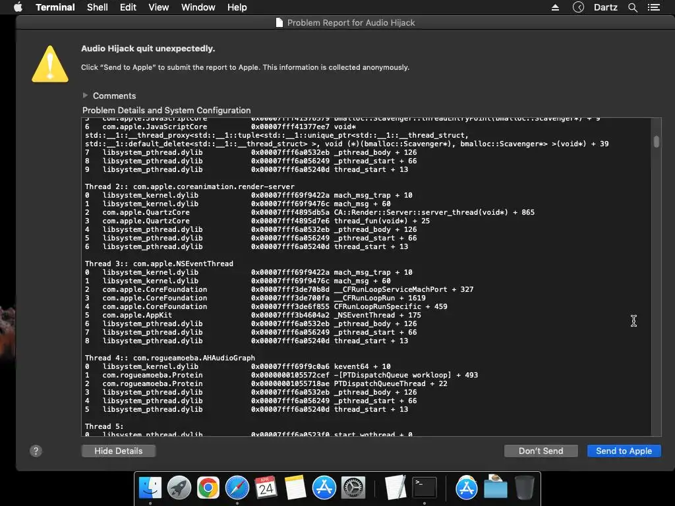Click the 'Thread 4:: com.rogueamoeba.AHAudioGraph' line

(x=169, y=358)
